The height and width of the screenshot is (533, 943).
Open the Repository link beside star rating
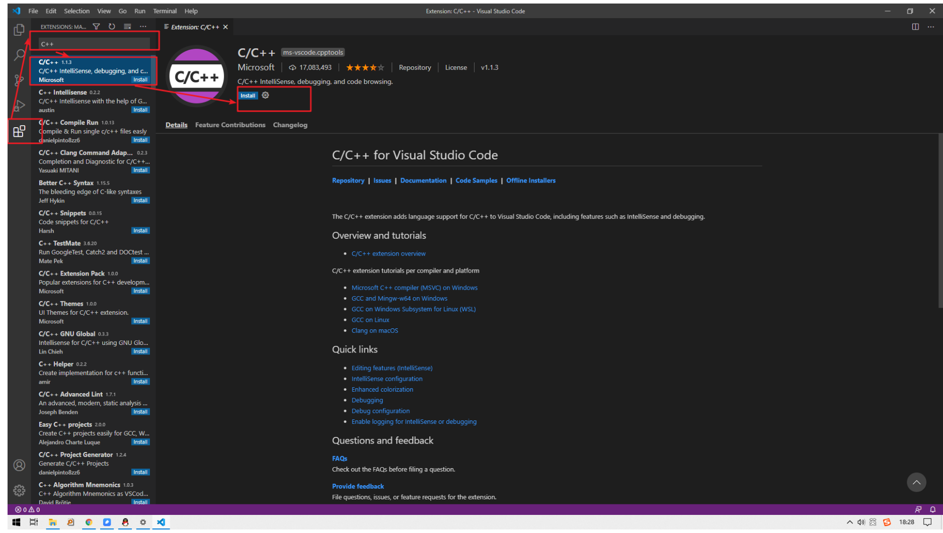[x=415, y=67]
